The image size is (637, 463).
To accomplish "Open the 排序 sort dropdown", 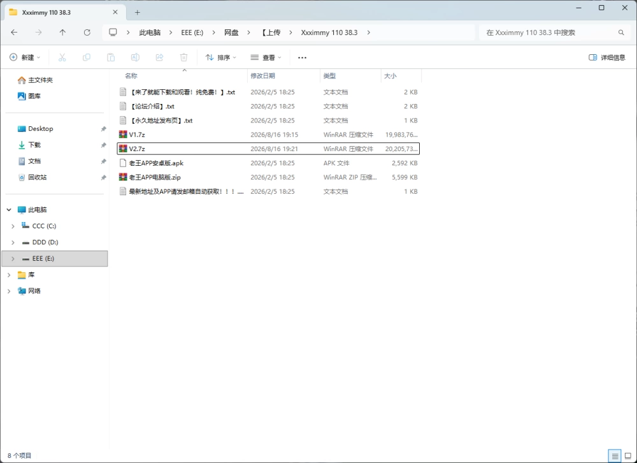I will pos(220,57).
